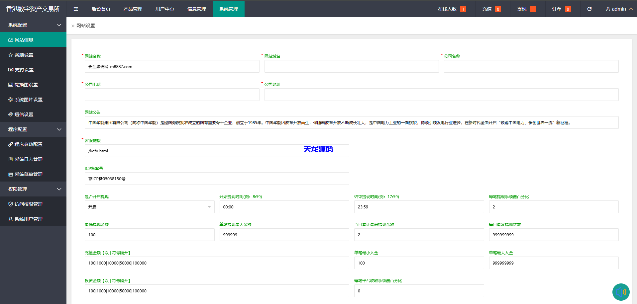Click the ICP备案号 input field
The height and width of the screenshot is (304, 637).
(216, 179)
